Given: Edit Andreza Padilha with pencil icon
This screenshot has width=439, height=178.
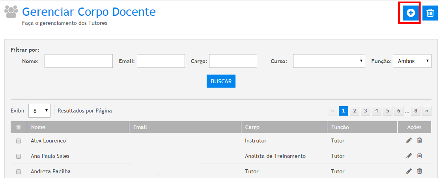Looking at the screenshot, I should click(409, 171).
